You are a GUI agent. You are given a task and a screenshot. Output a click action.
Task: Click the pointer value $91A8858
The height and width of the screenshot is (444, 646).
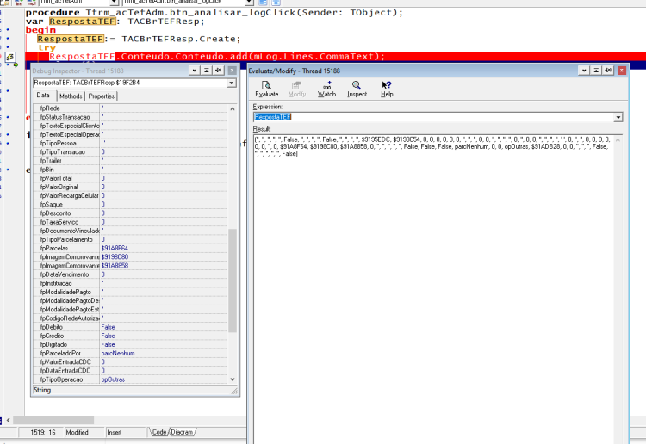tap(115, 266)
